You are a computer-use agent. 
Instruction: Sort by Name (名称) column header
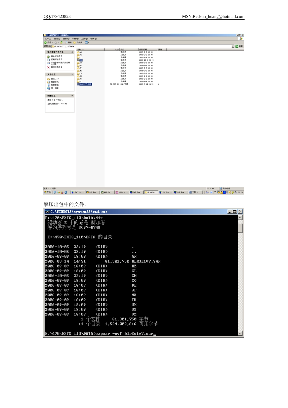coord(90,49)
